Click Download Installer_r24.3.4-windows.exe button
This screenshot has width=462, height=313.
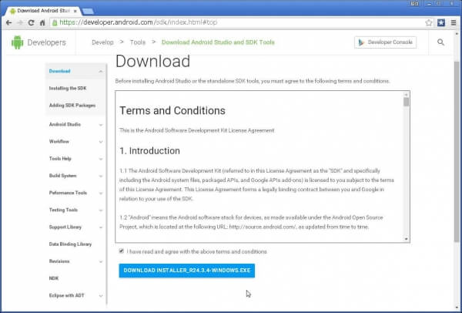(x=187, y=271)
